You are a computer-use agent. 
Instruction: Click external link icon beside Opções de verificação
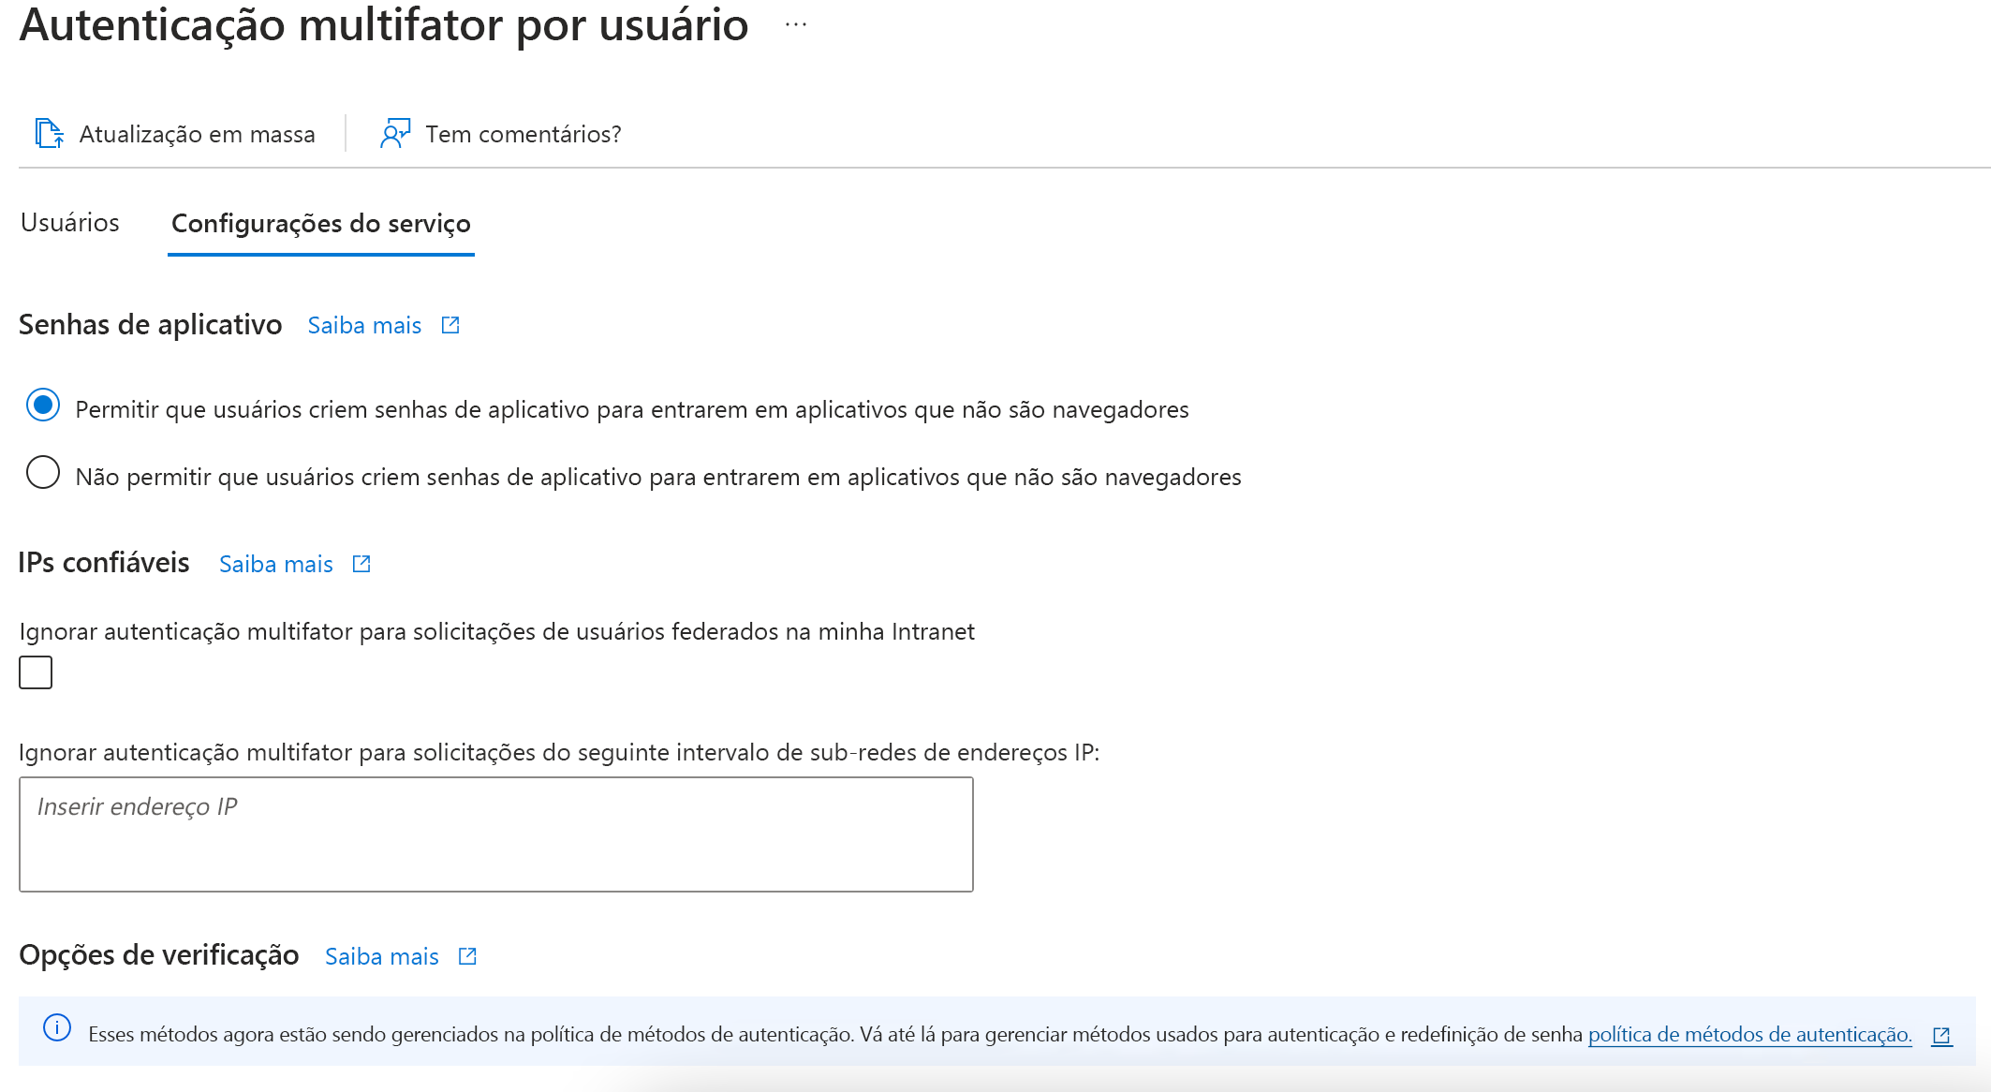pos(467,956)
